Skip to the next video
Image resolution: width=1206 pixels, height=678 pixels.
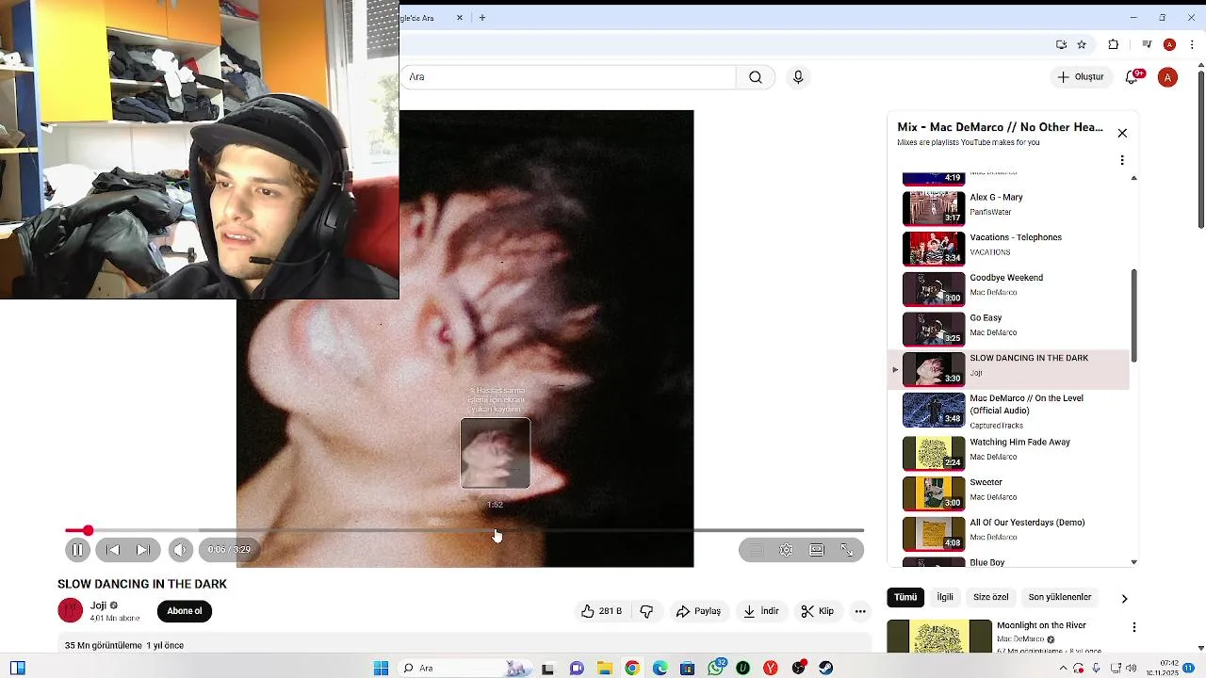[x=143, y=550]
